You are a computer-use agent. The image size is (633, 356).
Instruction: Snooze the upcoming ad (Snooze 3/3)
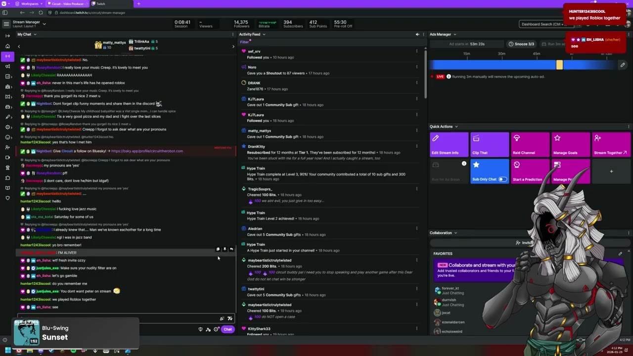click(x=521, y=44)
